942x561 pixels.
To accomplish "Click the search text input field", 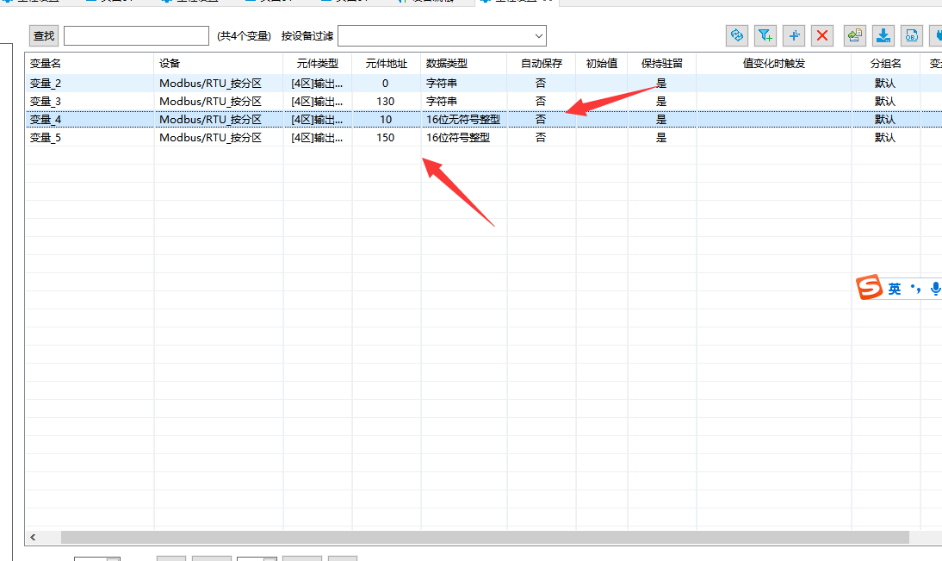I will (136, 36).
